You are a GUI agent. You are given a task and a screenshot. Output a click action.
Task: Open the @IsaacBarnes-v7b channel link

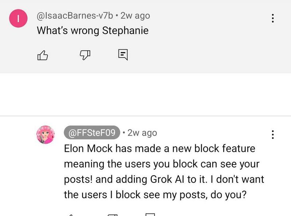75,15
